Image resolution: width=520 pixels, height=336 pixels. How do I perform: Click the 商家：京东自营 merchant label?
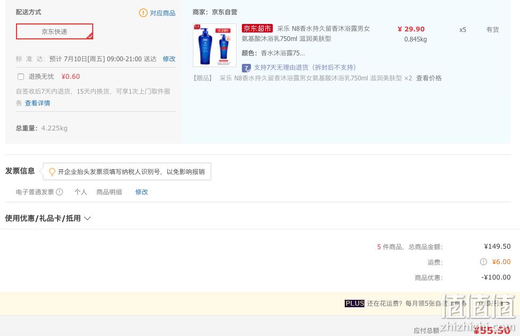click(x=215, y=12)
